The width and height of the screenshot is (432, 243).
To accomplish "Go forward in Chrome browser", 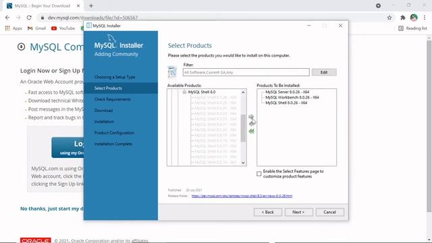I will (x=18, y=18).
